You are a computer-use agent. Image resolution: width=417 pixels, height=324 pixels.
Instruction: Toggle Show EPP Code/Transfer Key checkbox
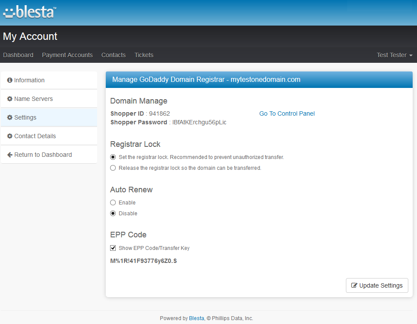coord(113,248)
